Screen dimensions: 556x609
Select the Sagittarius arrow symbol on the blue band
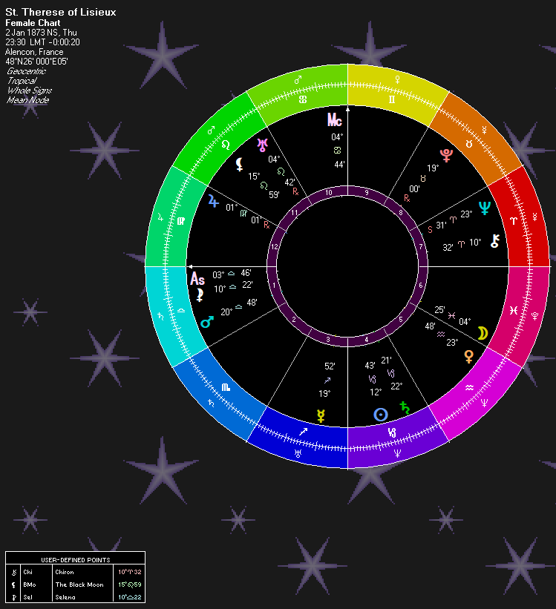(303, 432)
